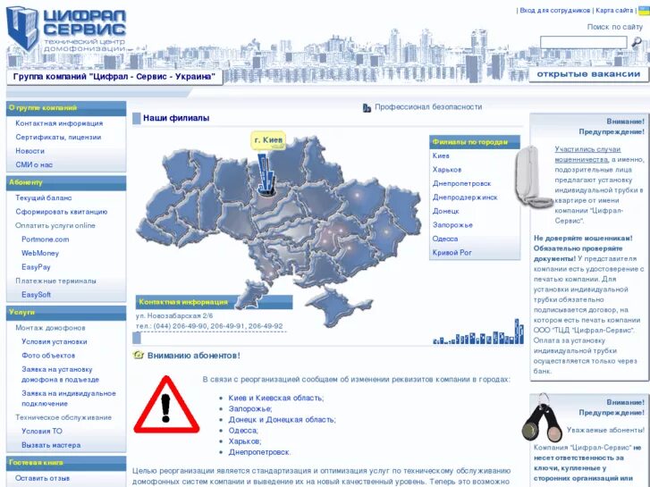Select Кривой Рог in branches list
The height and width of the screenshot is (487, 650).
[x=452, y=253]
